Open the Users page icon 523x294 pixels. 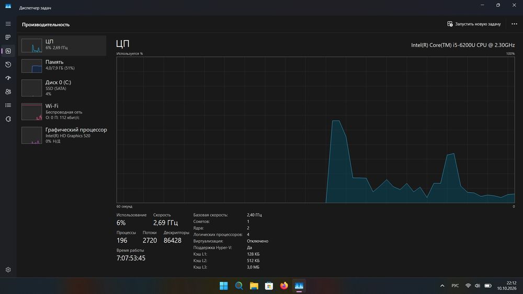click(x=8, y=91)
